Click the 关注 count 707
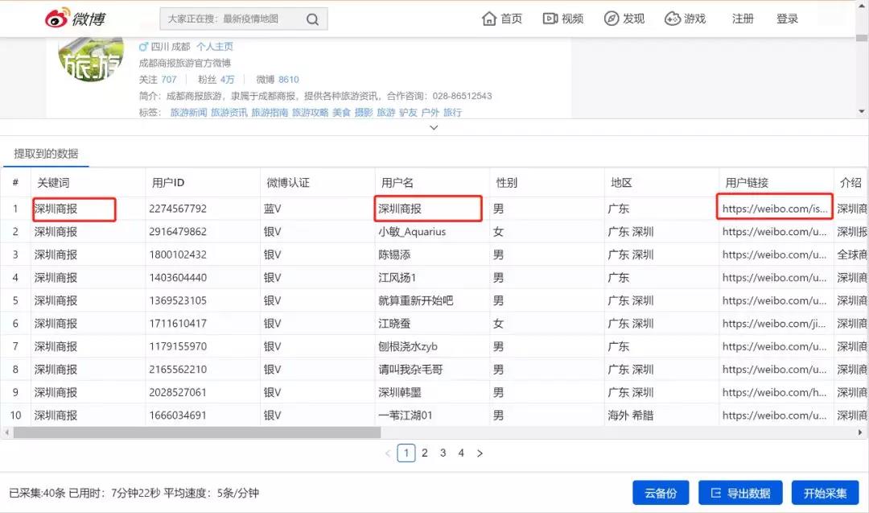869x513 pixels. click(169, 79)
